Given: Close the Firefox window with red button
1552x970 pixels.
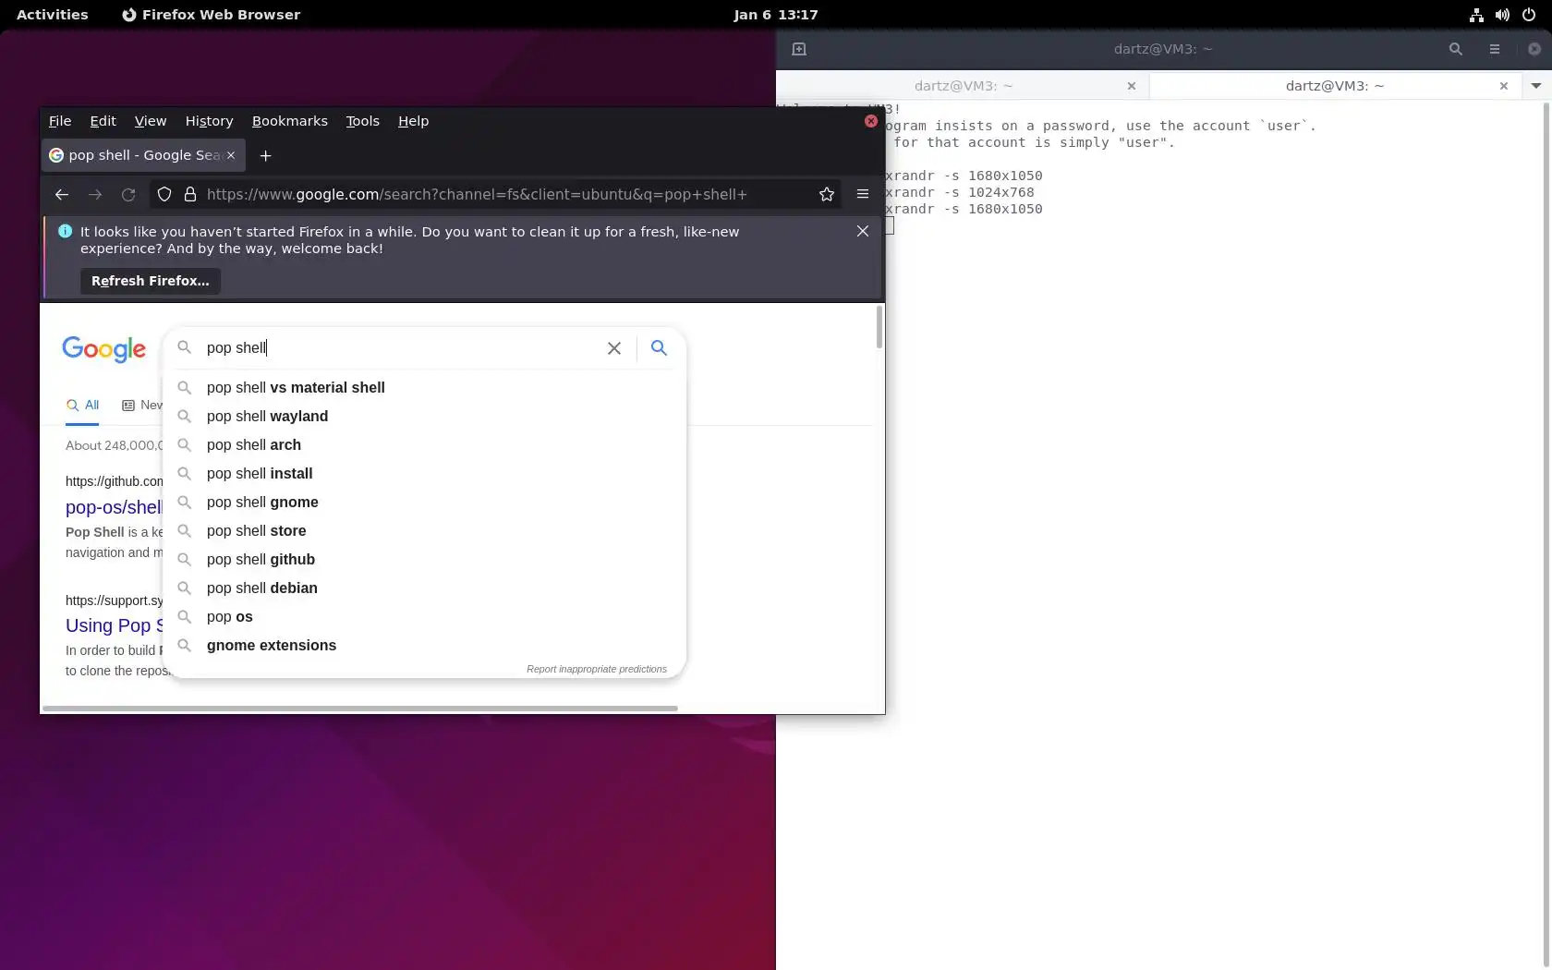Looking at the screenshot, I should (x=871, y=121).
